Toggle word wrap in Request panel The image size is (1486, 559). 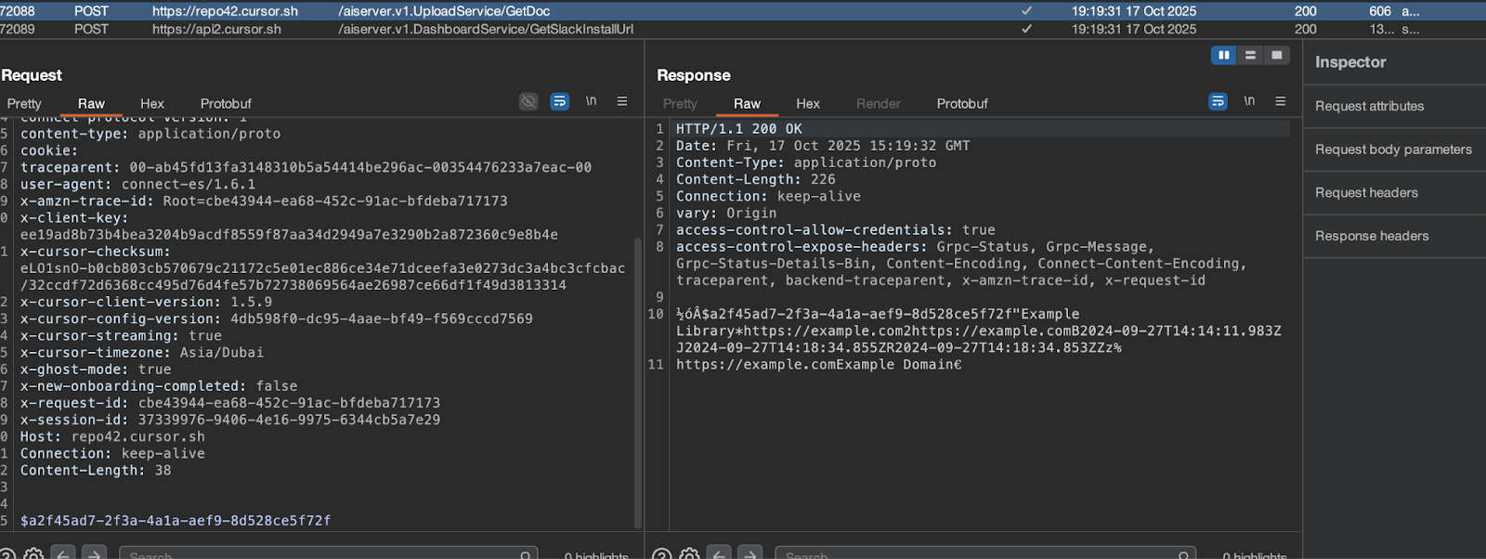pos(559,101)
